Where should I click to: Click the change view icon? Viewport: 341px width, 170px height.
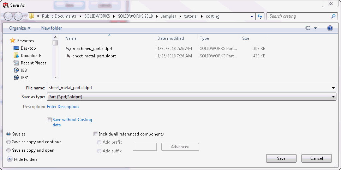tap(308, 28)
